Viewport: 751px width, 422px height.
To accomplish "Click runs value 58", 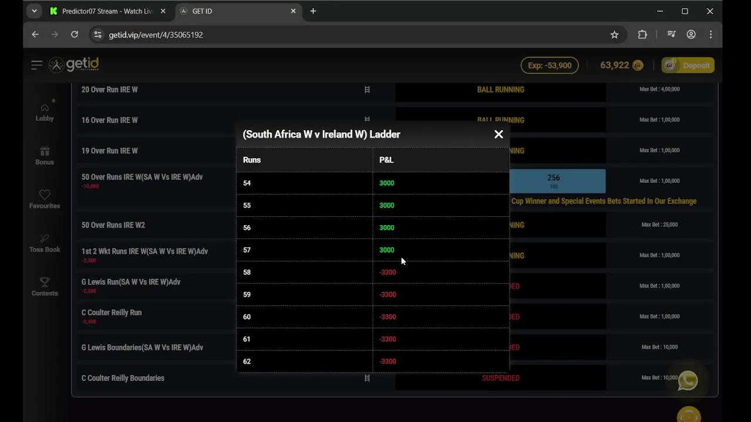I will 246,272.
